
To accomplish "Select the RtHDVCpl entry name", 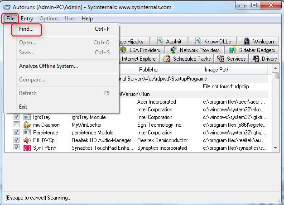I will (x=44, y=140).
